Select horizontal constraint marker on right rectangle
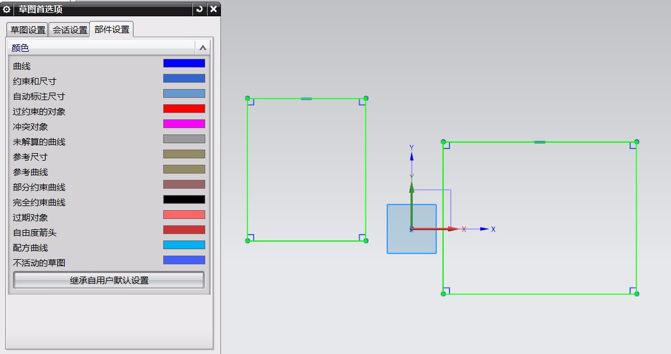The height and width of the screenshot is (354, 671). 539,142
